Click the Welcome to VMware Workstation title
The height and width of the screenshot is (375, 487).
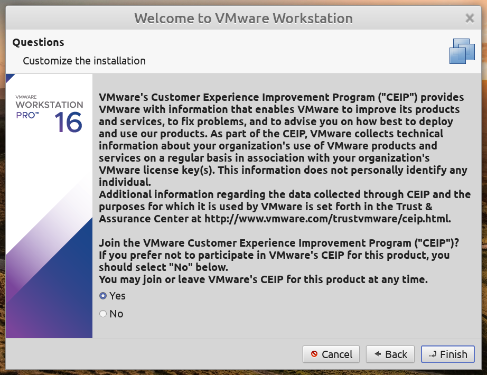click(x=244, y=18)
